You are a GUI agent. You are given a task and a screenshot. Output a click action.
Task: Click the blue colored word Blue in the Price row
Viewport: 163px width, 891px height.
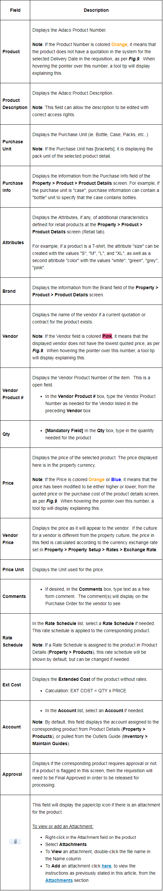click(x=116, y=479)
